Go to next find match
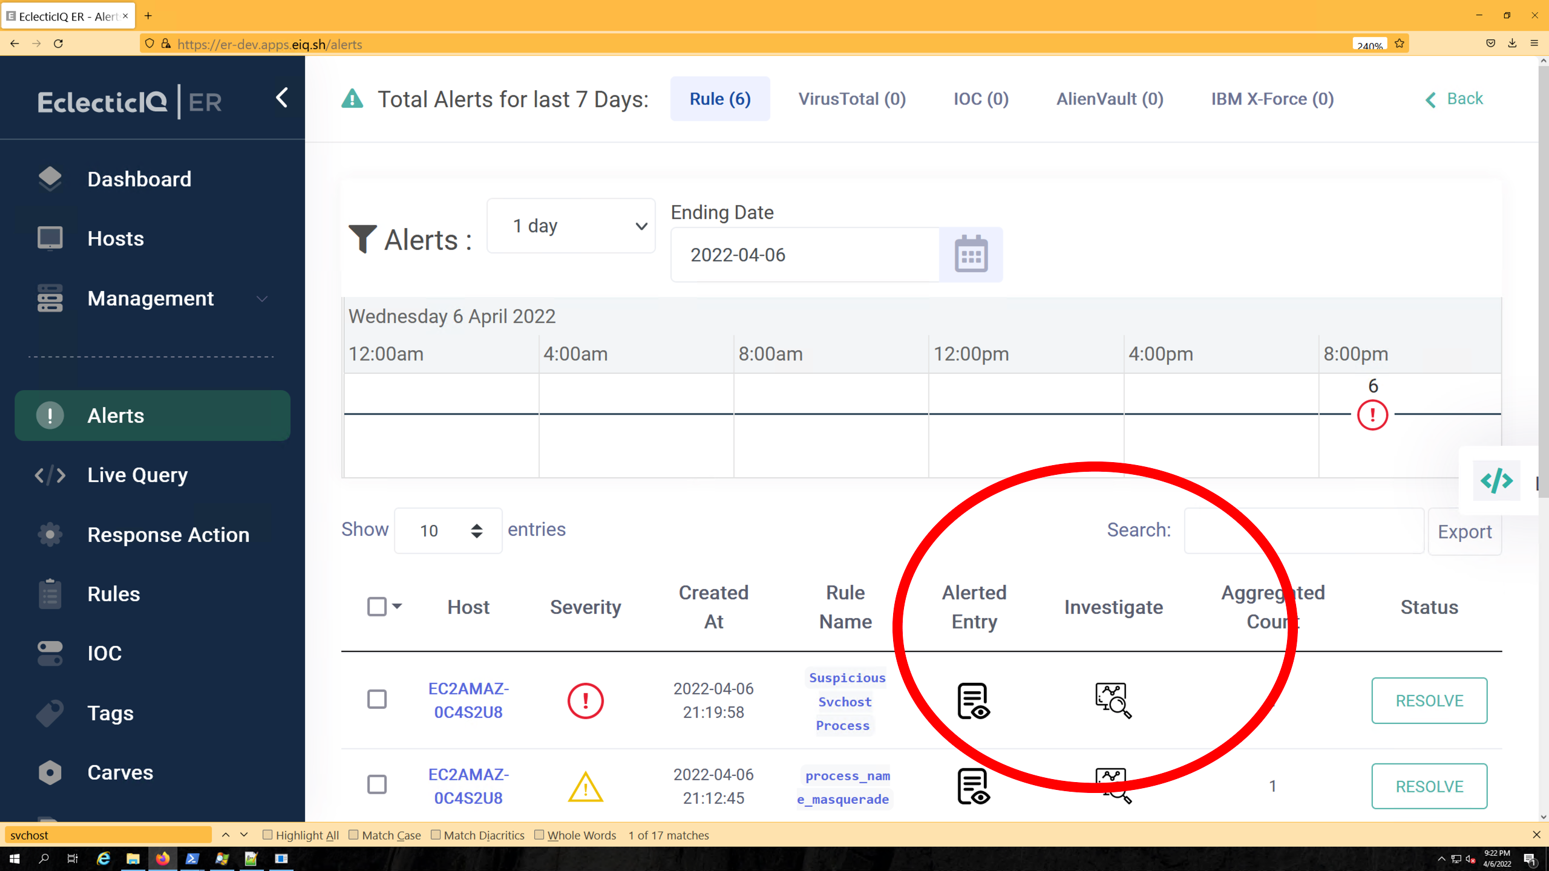Image resolution: width=1549 pixels, height=871 pixels. (x=244, y=835)
